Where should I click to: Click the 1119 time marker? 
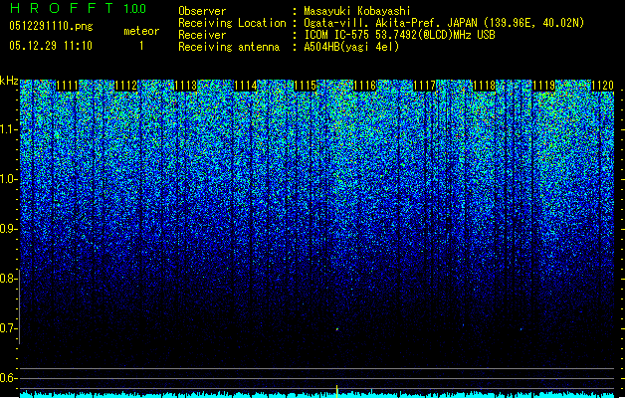[x=543, y=86]
